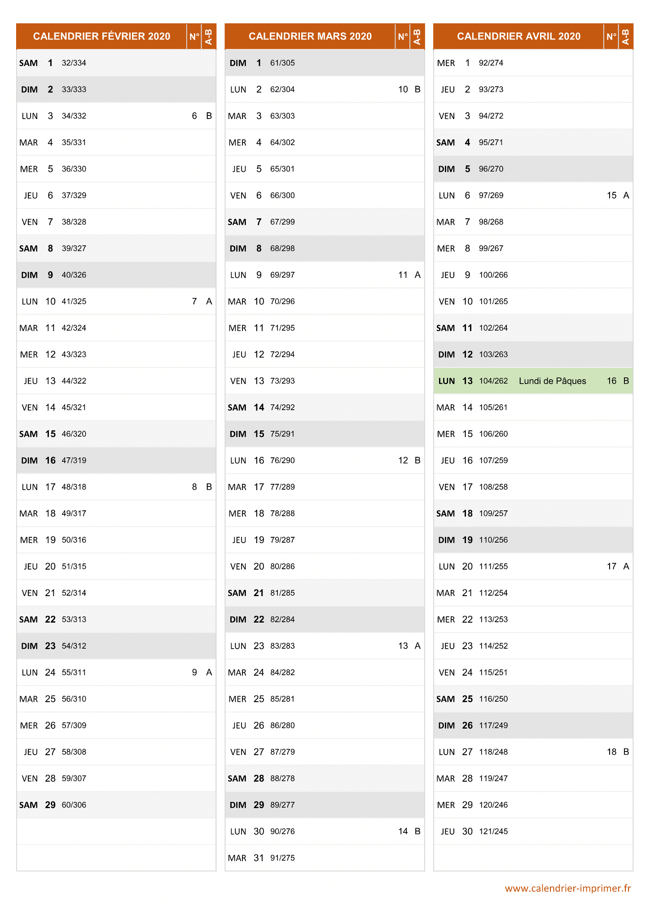Click week number 15 in April
Image resolution: width=650 pixels, height=920 pixels.
pyautogui.click(x=611, y=195)
